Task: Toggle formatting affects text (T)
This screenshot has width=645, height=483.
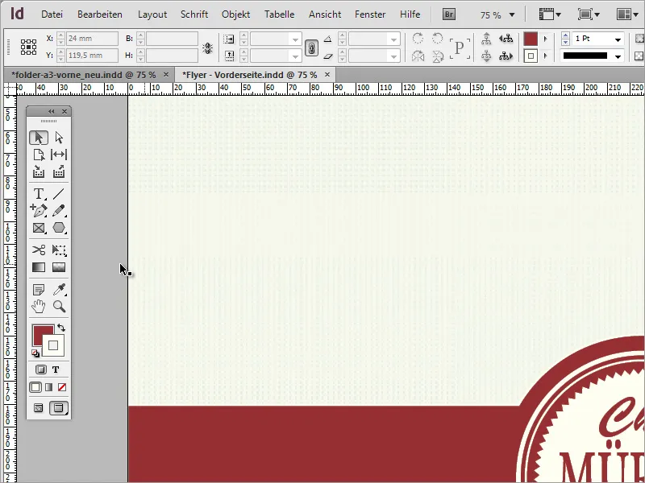Action: pos(56,369)
